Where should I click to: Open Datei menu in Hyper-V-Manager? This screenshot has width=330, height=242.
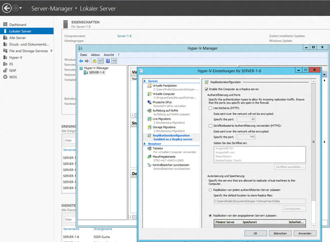pyautogui.click(x=84, y=55)
